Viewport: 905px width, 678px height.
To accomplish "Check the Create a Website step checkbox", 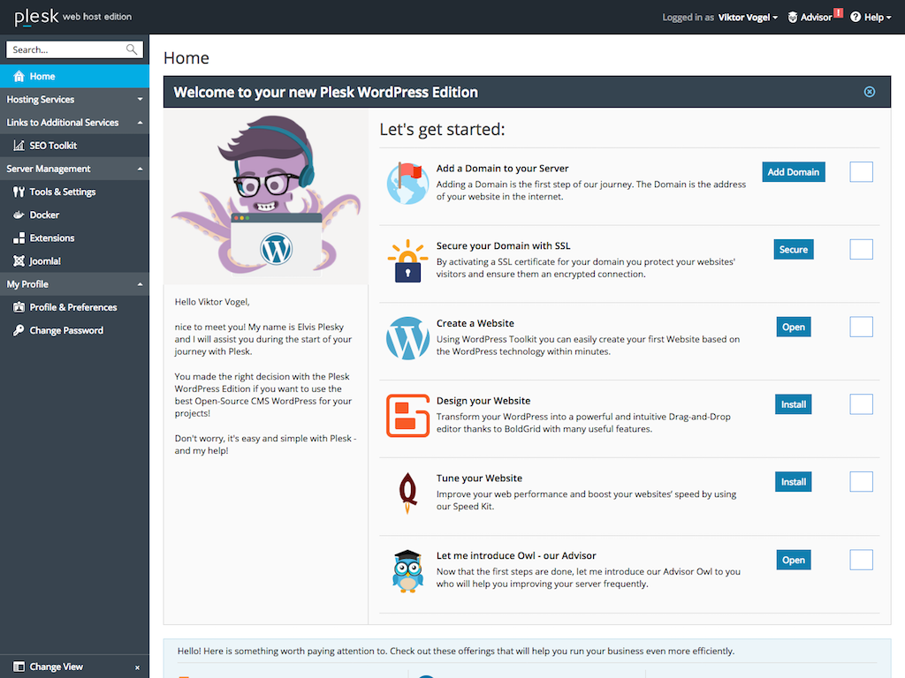I will tap(861, 327).
